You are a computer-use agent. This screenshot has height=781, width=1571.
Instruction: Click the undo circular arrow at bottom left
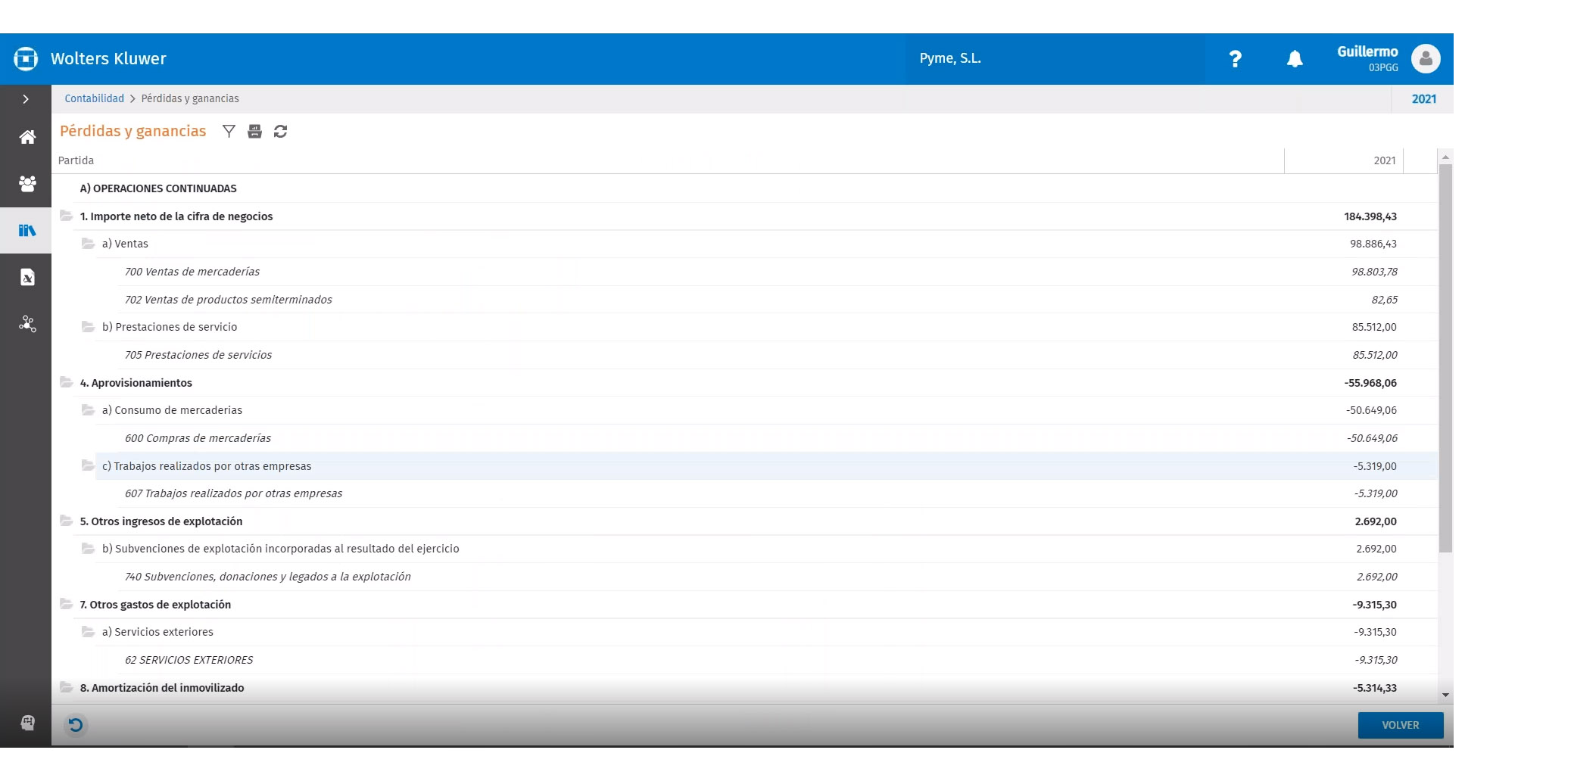coord(76,726)
